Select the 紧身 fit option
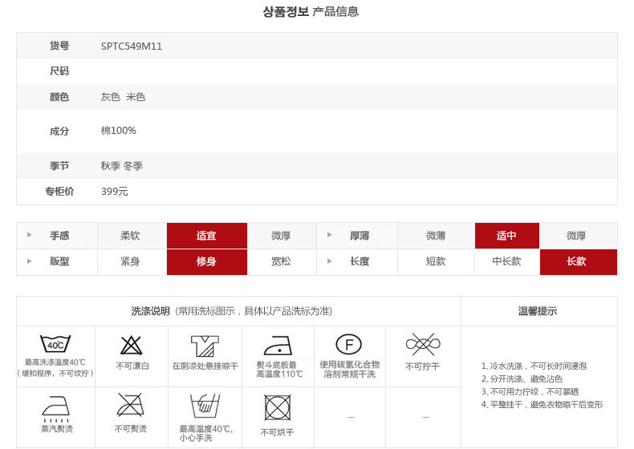634x449 pixels. [130, 262]
